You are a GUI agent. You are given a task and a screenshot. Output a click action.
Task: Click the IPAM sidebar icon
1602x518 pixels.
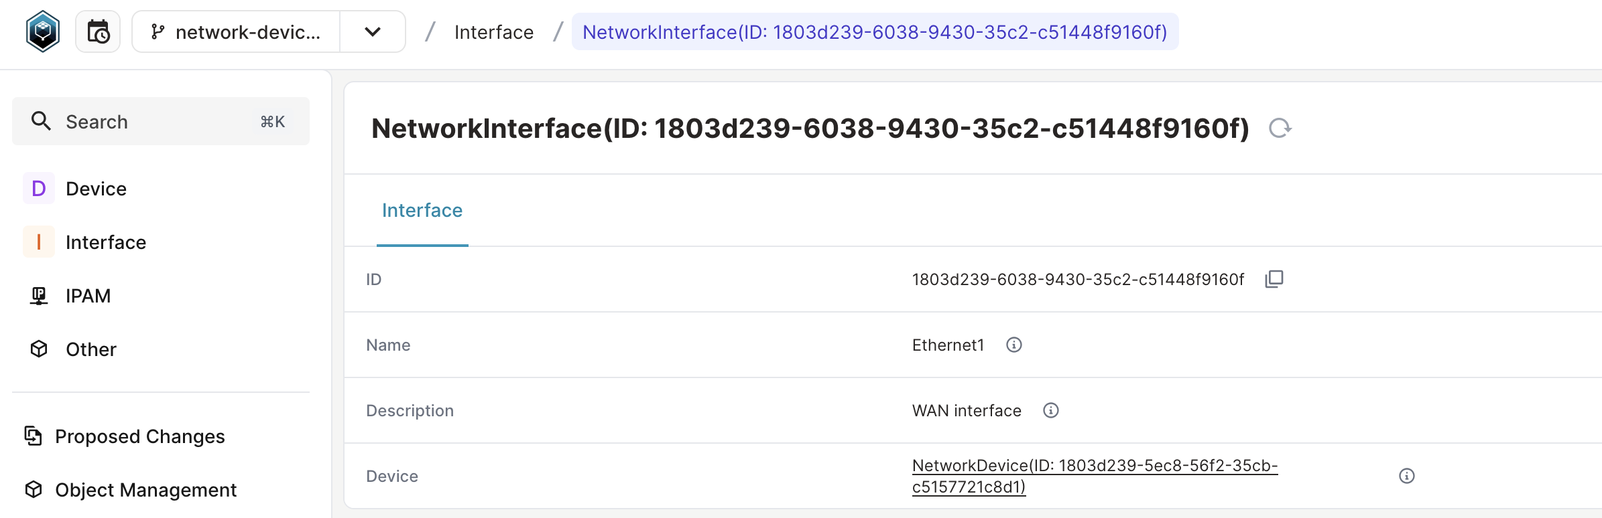pos(38,295)
